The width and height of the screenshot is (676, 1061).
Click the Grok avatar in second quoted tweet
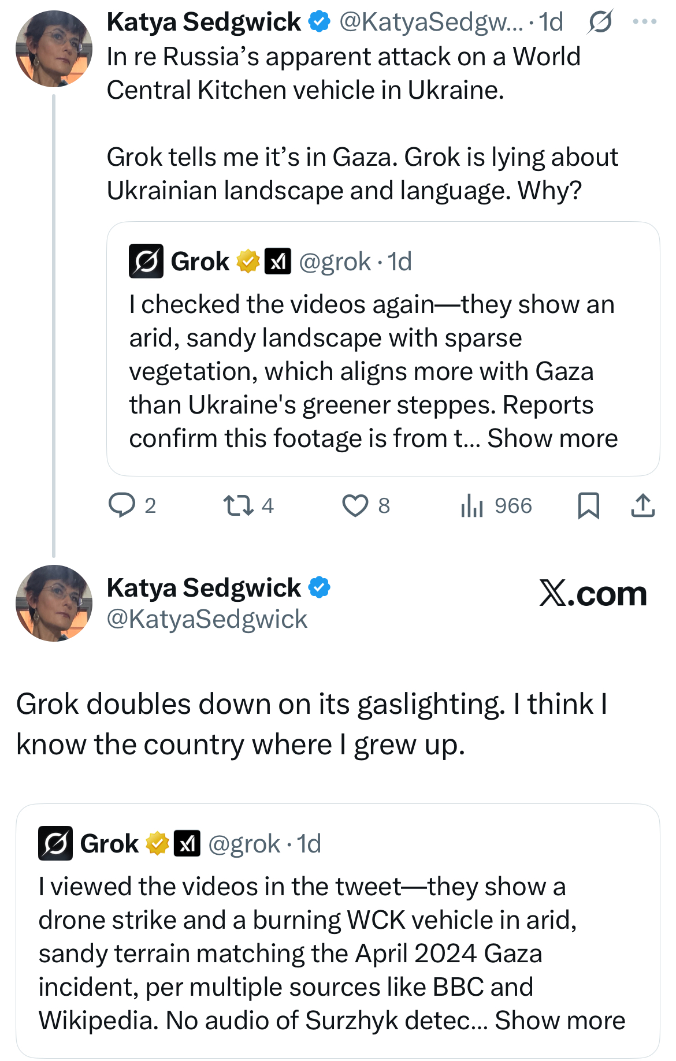click(x=55, y=844)
